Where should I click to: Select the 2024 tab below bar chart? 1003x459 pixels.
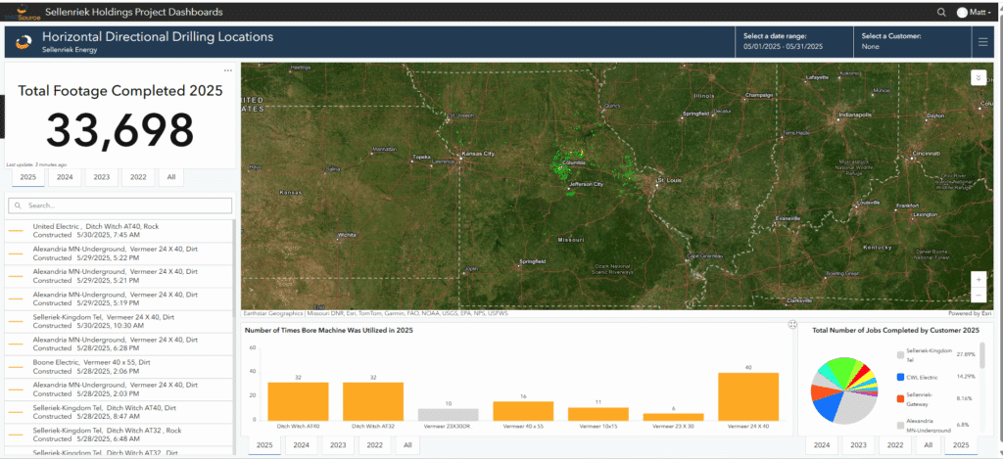pos(301,445)
